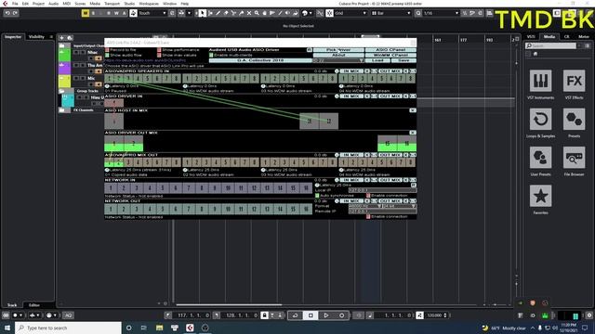Click the transport Stop button

click(x=311, y=315)
